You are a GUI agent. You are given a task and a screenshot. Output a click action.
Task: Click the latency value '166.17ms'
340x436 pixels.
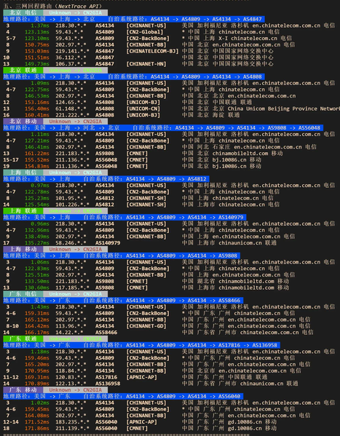pos(36,333)
